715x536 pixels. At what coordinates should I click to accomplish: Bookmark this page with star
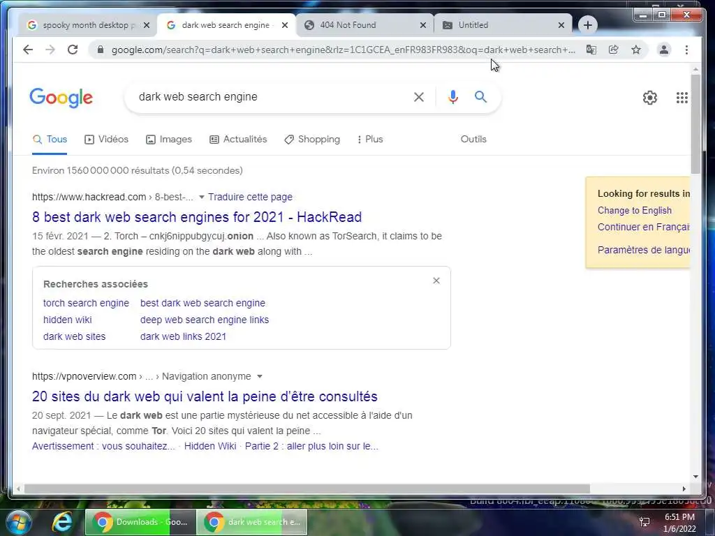pos(636,50)
